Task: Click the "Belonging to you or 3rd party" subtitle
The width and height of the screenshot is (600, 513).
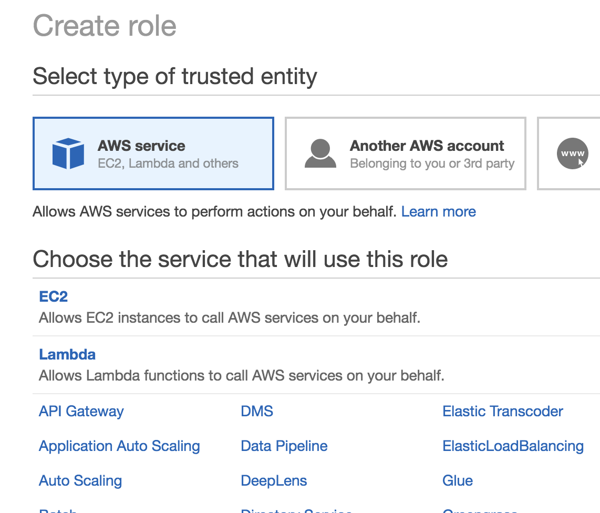Action: [432, 163]
